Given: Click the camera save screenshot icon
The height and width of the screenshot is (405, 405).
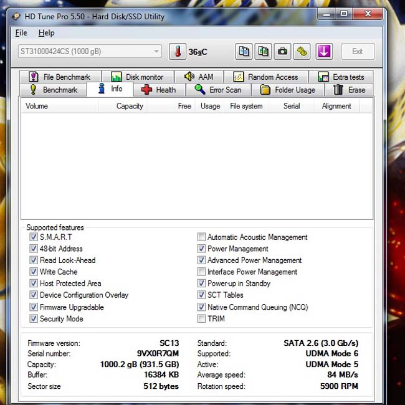Looking at the screenshot, I should coord(283,52).
